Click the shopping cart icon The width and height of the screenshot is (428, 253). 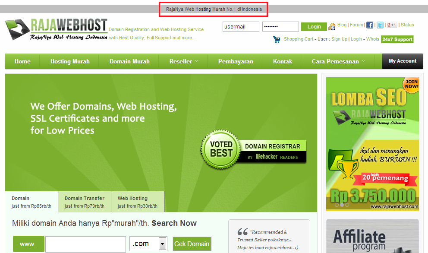[x=277, y=39]
